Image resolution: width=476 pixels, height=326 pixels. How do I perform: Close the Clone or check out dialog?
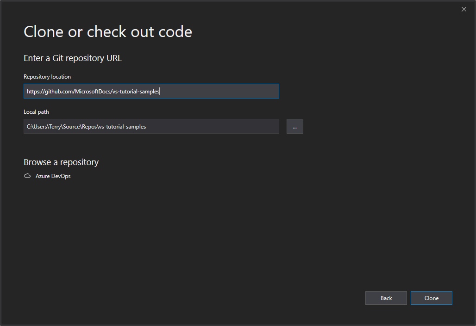[464, 9]
